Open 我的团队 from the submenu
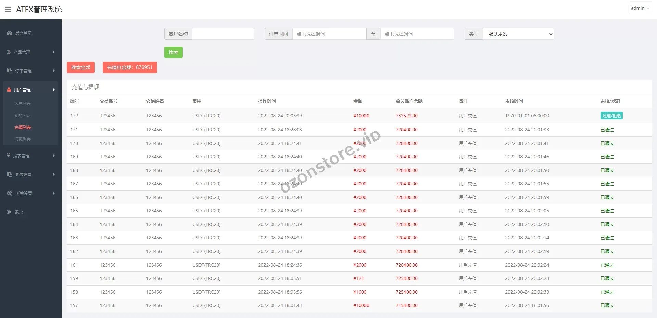Screen dimensions: 657x318 pos(22,115)
